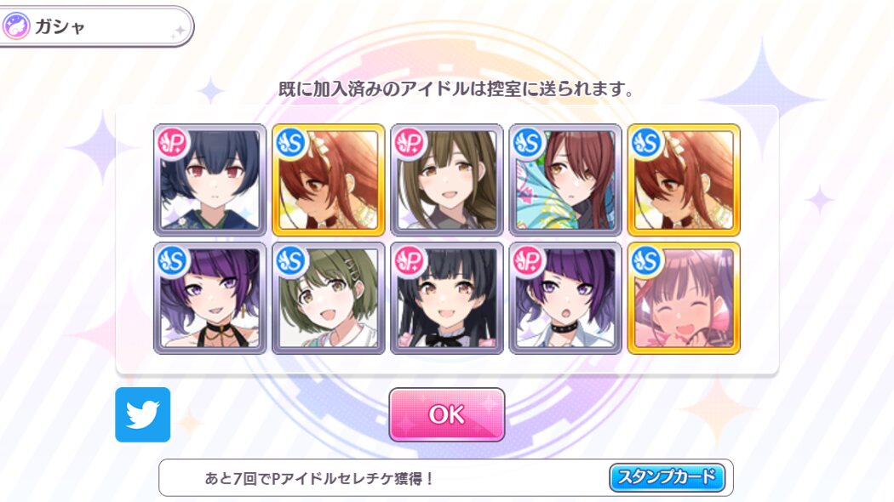Click the ガシャ header icon

[16, 26]
